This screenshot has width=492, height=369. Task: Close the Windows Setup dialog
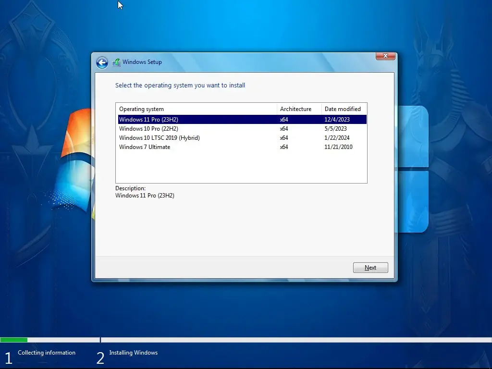385,56
